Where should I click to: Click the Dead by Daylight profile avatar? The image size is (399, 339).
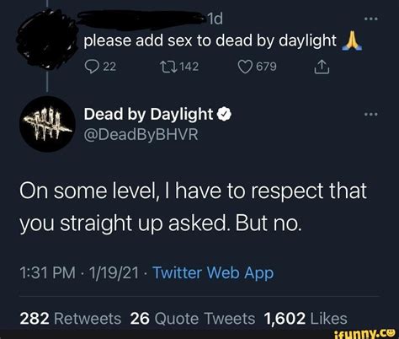pos(47,124)
